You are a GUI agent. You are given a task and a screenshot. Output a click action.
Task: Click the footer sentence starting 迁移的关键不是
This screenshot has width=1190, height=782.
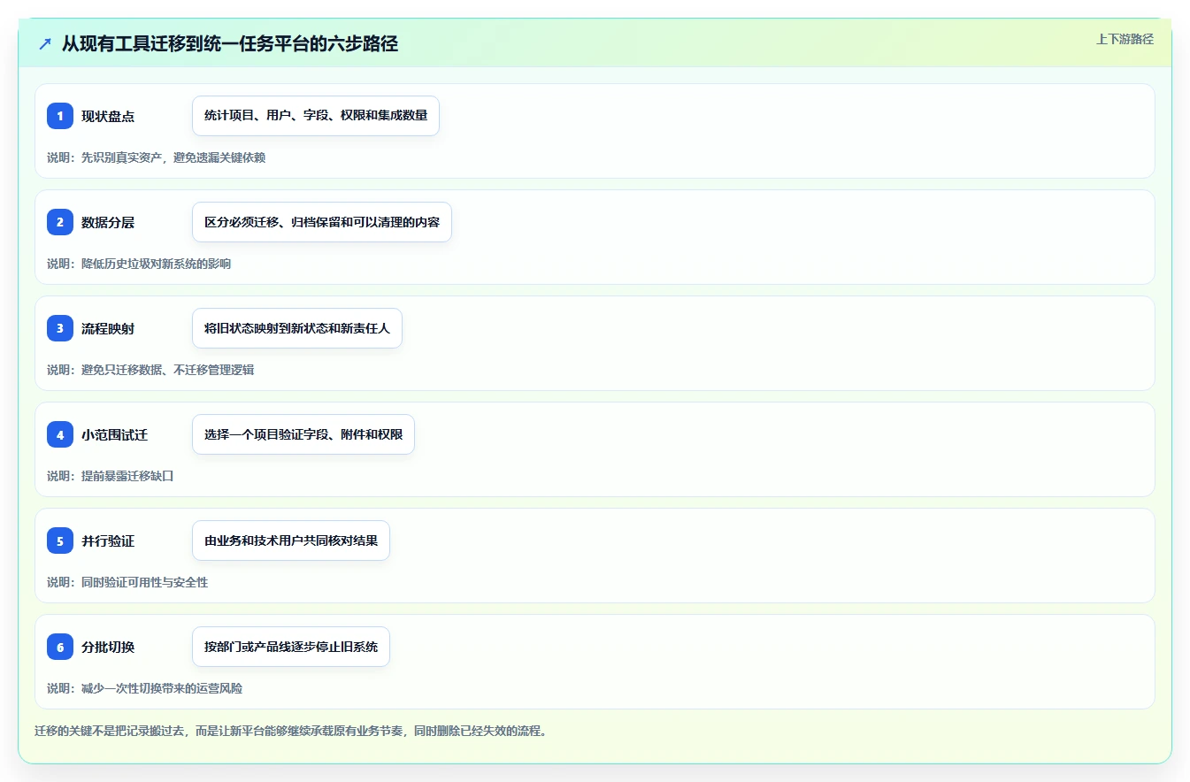pyautogui.click(x=291, y=732)
